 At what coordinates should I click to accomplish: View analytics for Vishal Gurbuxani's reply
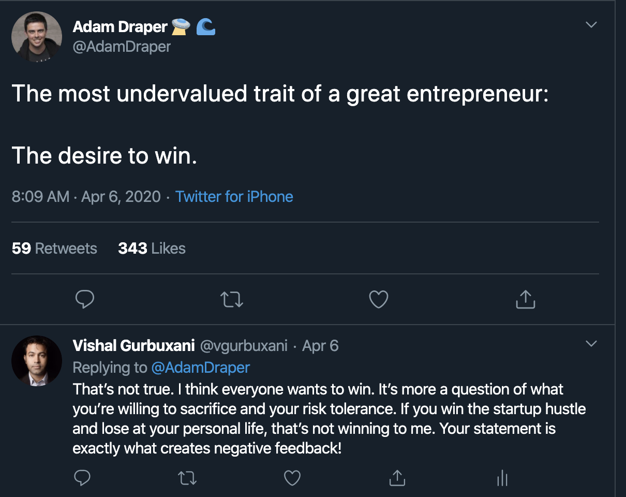pyautogui.click(x=502, y=478)
